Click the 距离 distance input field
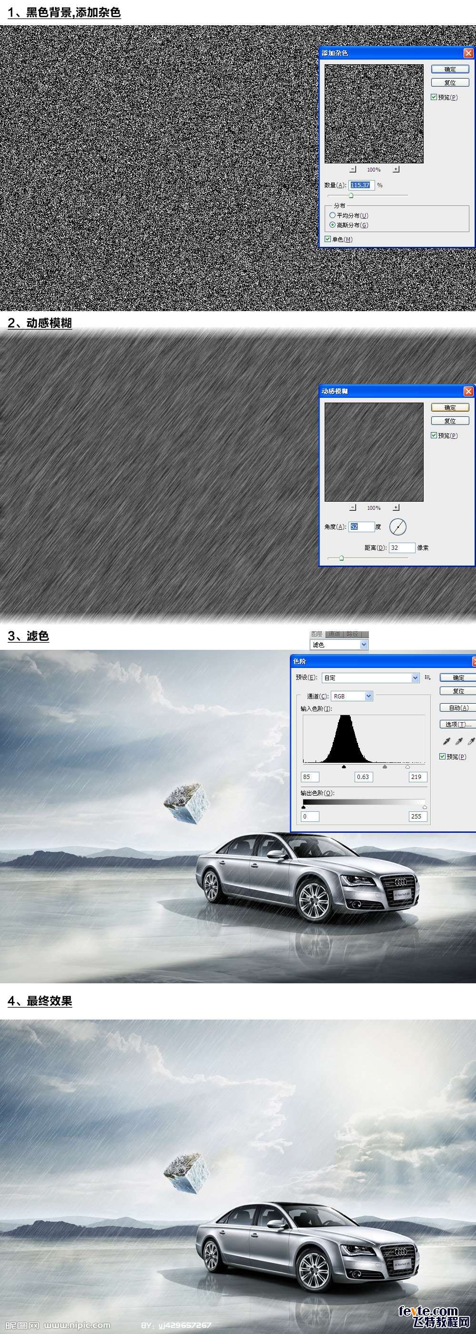Image resolution: width=476 pixels, height=1334 pixels. (401, 547)
